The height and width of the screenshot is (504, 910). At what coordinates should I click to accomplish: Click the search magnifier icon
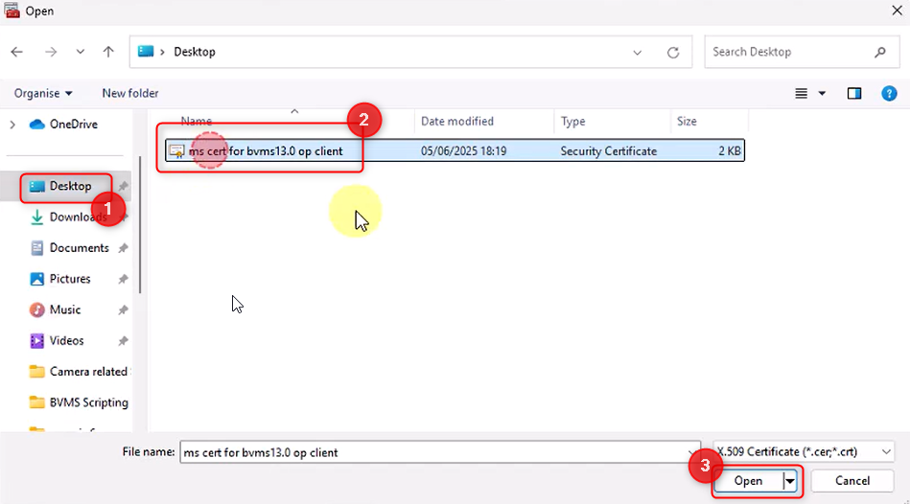[880, 52]
